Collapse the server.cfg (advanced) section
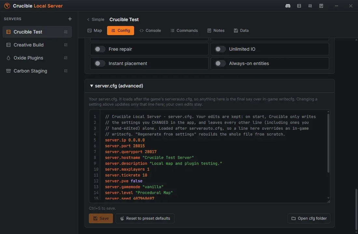 pos(117,86)
